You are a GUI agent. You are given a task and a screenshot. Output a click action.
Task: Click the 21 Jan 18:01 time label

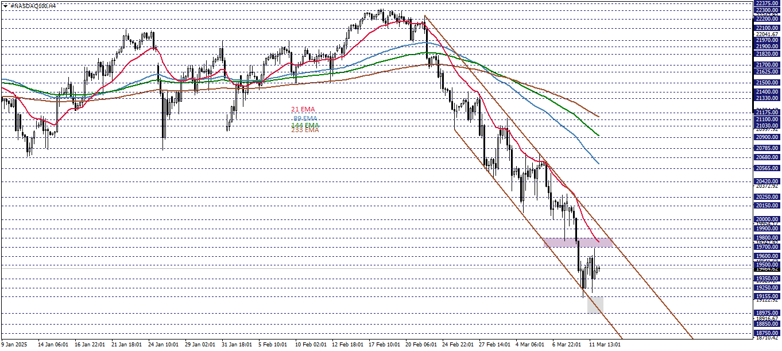coord(127,345)
